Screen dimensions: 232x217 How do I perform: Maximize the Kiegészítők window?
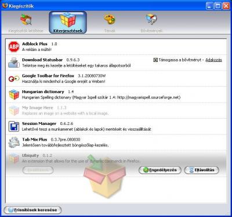point(217,6)
